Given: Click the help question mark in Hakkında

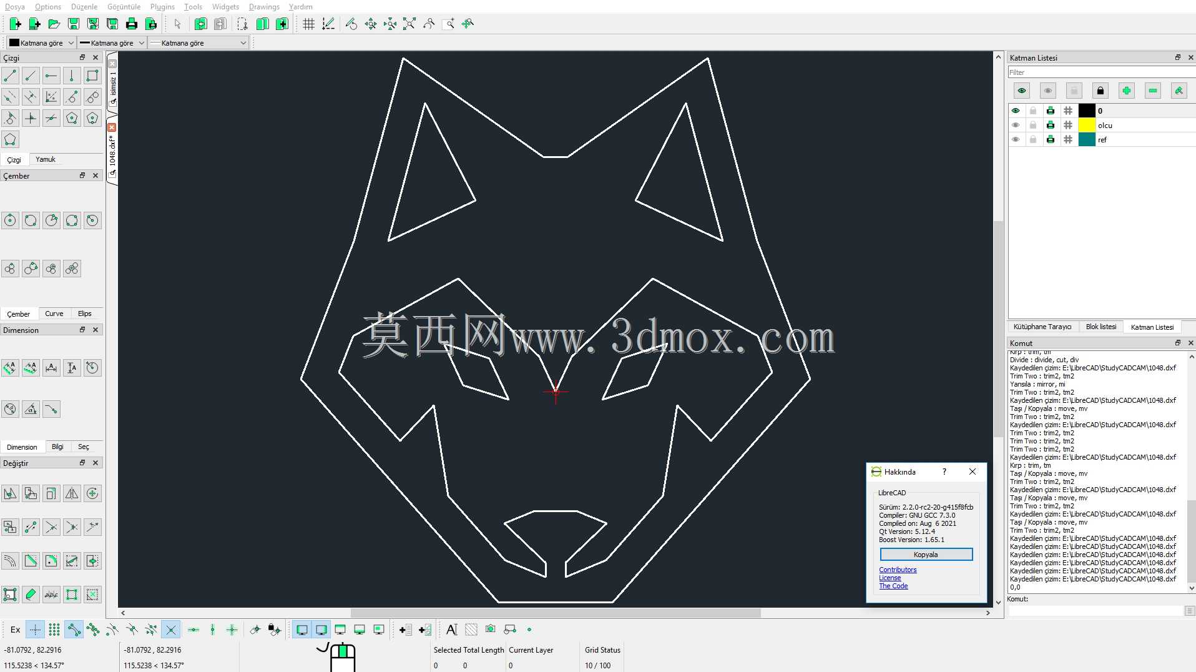Looking at the screenshot, I should point(944,472).
